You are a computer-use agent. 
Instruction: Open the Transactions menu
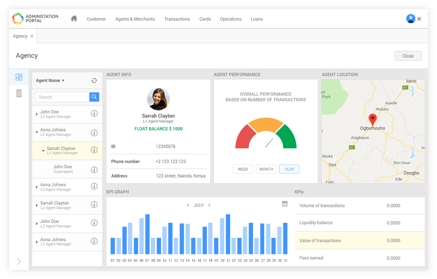(x=177, y=19)
